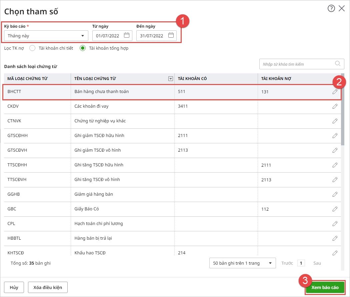Select Tài khoản chi tiết radio option
The image size is (350, 297).
point(32,48)
